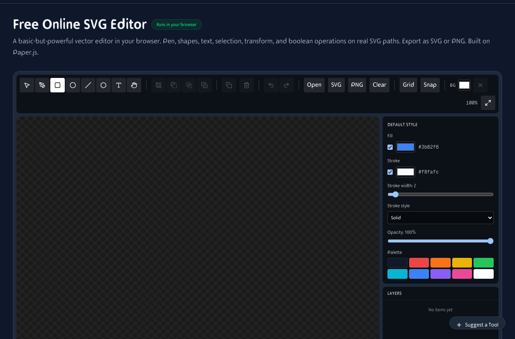Click the two overlapping solid squares boolean icon

click(204, 85)
